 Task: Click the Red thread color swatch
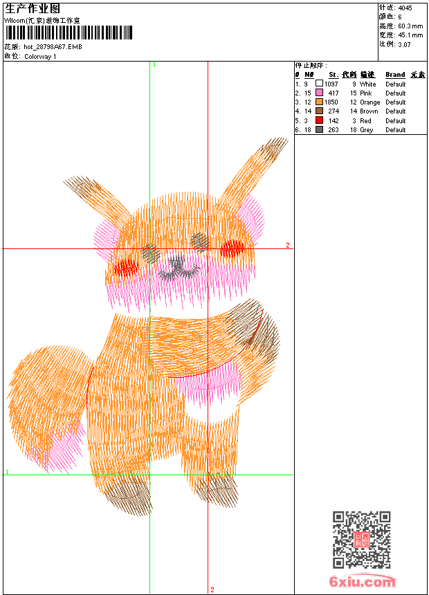(319, 120)
